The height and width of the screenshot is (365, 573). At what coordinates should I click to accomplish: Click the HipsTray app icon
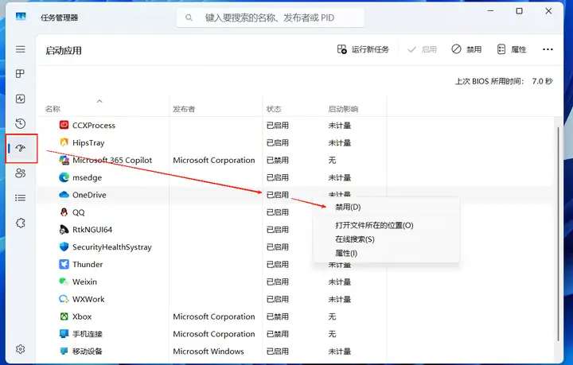[64, 142]
